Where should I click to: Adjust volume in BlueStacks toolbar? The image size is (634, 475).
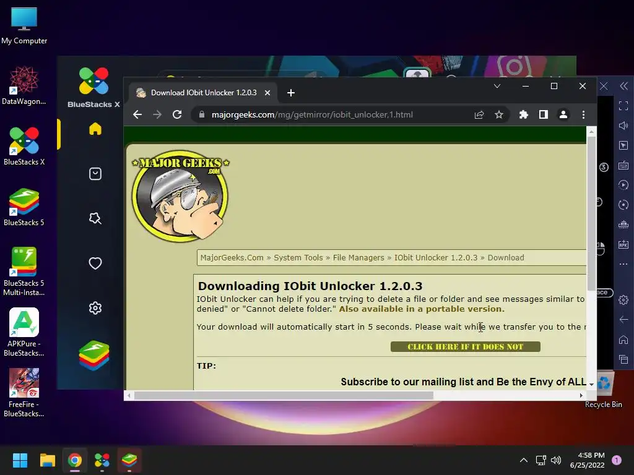[623, 126]
